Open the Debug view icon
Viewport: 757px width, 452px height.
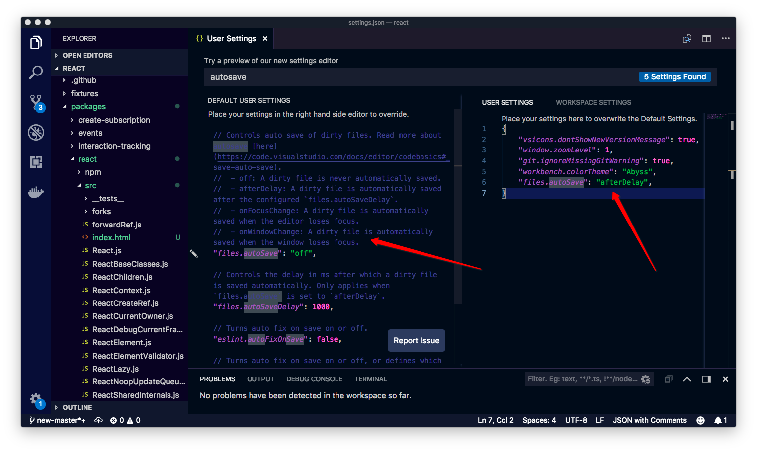(36, 132)
